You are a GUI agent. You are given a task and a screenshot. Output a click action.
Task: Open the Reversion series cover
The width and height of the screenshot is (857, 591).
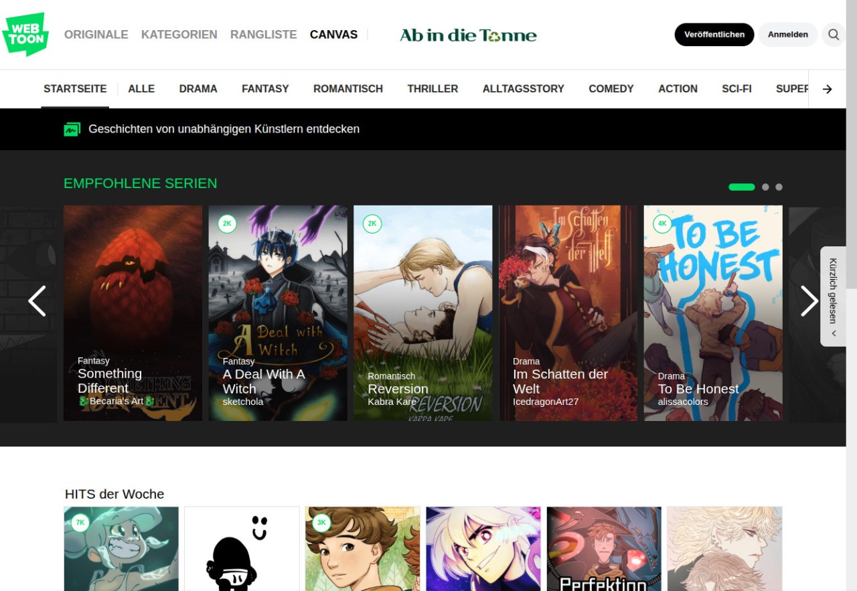click(x=422, y=313)
